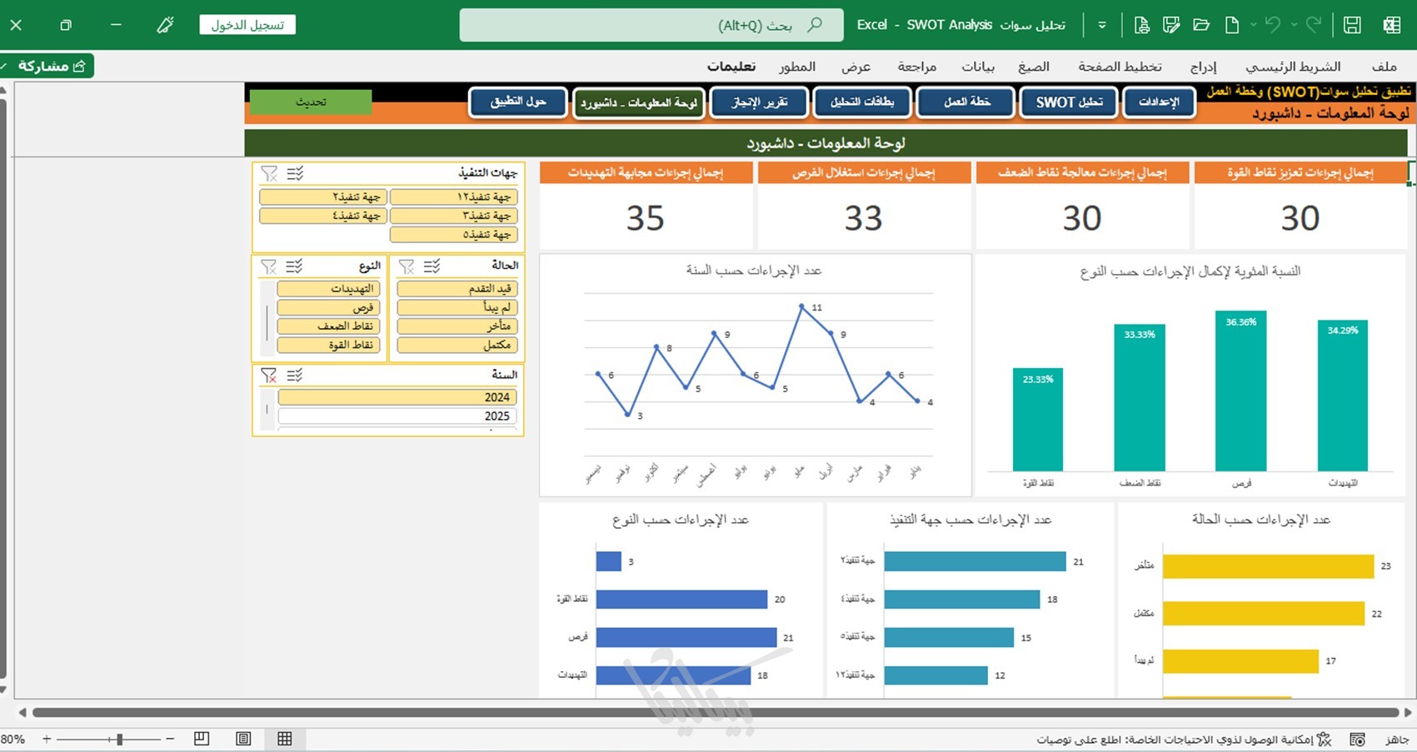Adjust the zoom slider in status bar
The height and width of the screenshot is (752, 1417).
click(x=120, y=739)
